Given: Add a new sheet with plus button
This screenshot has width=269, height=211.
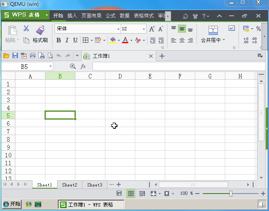Looking at the screenshot, I should [x=119, y=184].
